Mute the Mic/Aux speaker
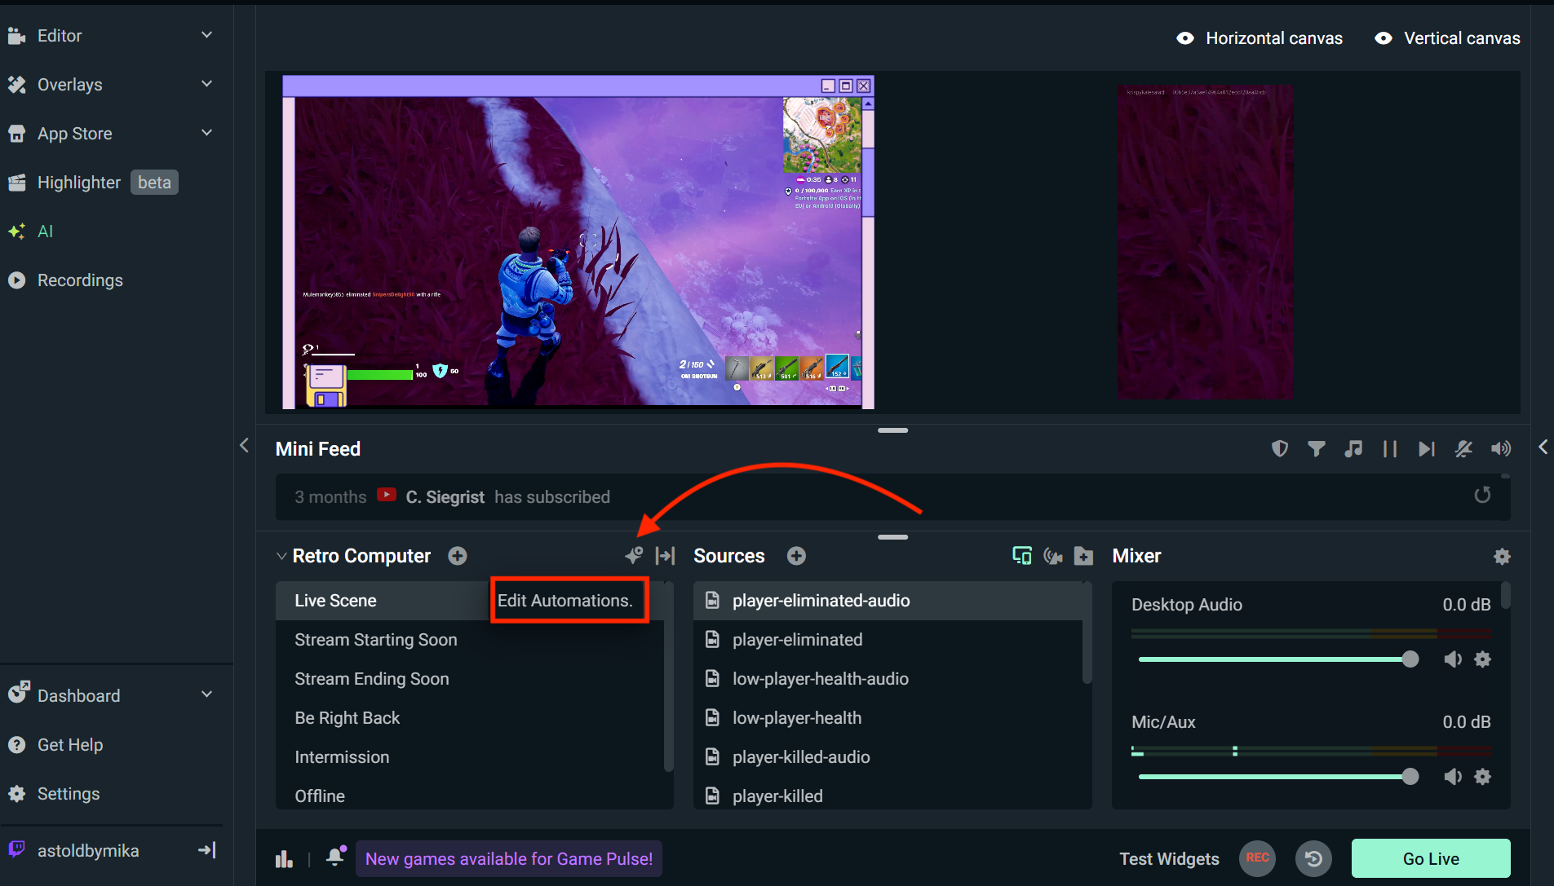The height and width of the screenshot is (886, 1554). click(1453, 777)
